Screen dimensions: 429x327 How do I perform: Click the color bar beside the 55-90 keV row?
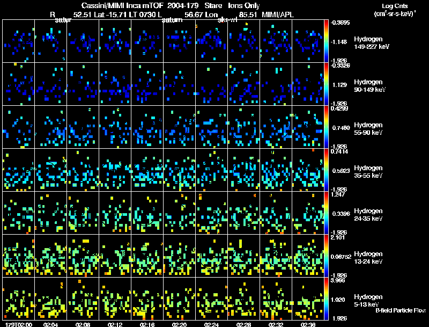tap(326, 127)
